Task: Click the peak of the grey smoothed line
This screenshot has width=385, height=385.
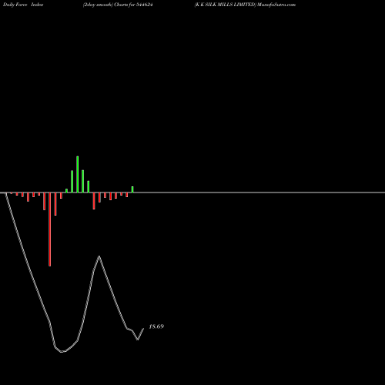Action: point(99,256)
